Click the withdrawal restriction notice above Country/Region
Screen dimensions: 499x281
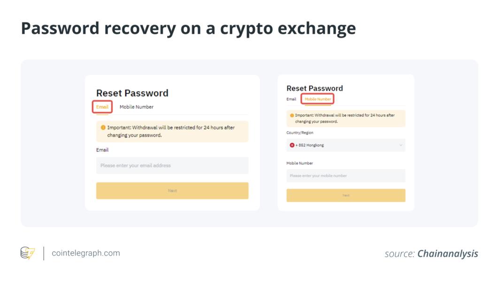[345, 118]
